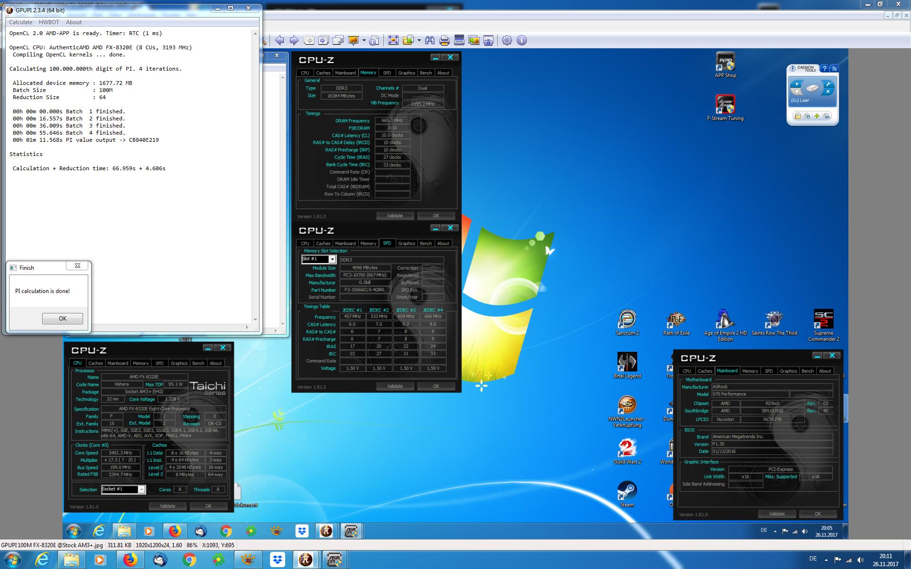This screenshot has width=911, height=569.
Task: Go to previous file with left arrow icon
Action: click(x=279, y=40)
